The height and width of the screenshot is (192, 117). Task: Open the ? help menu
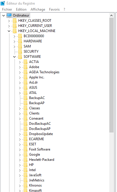point(64,9)
